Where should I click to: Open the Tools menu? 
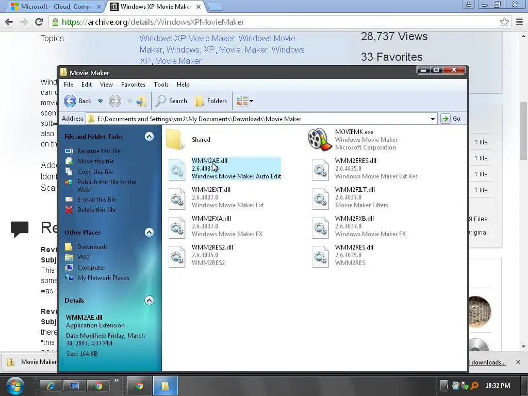coord(161,84)
